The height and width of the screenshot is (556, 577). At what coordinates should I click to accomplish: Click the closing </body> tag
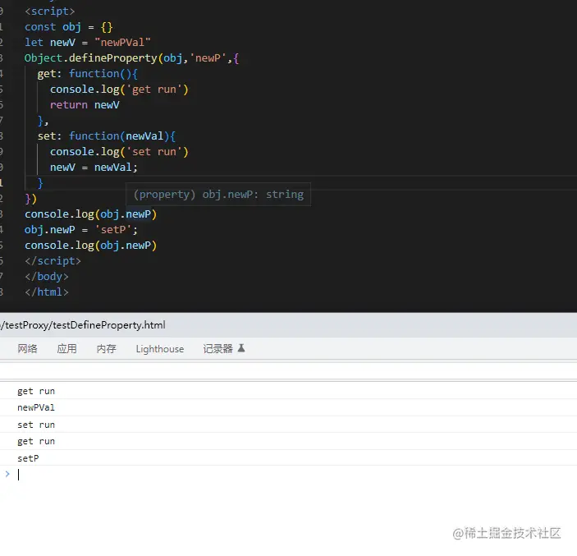coord(46,277)
